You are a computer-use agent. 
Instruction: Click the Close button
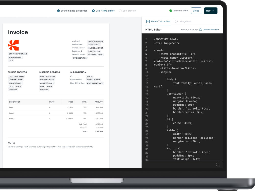(x=196, y=11)
